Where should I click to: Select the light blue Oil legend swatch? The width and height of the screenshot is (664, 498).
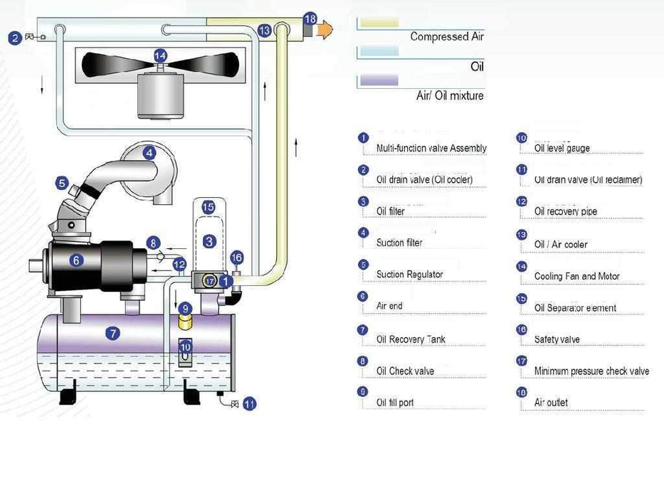click(x=379, y=52)
